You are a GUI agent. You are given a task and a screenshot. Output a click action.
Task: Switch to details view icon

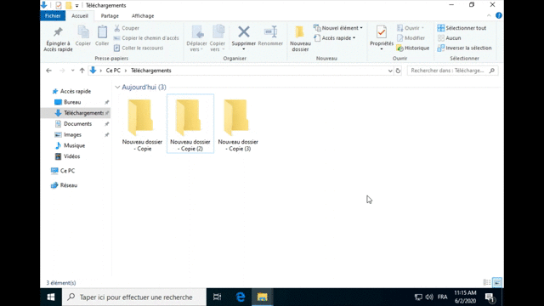pos(487,282)
